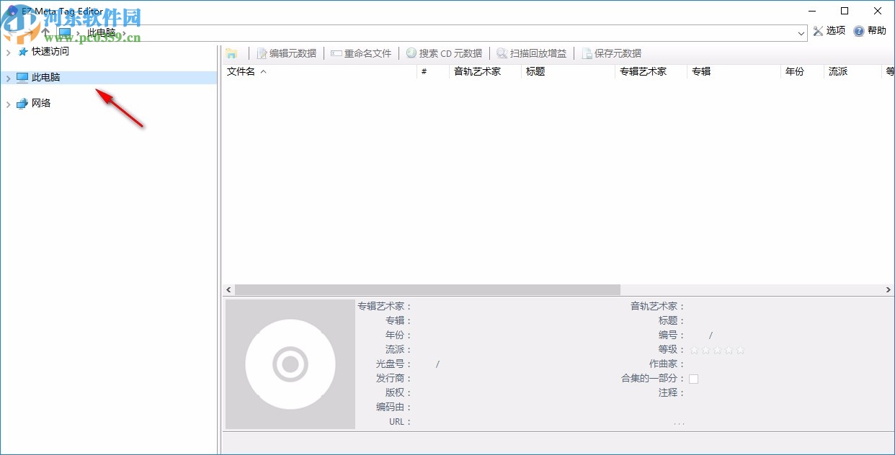Run 扫描回放增益 replay gain scan

click(533, 53)
